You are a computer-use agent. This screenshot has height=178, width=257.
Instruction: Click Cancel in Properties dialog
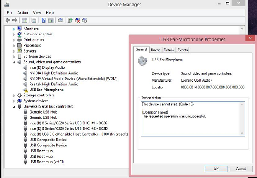241,169
